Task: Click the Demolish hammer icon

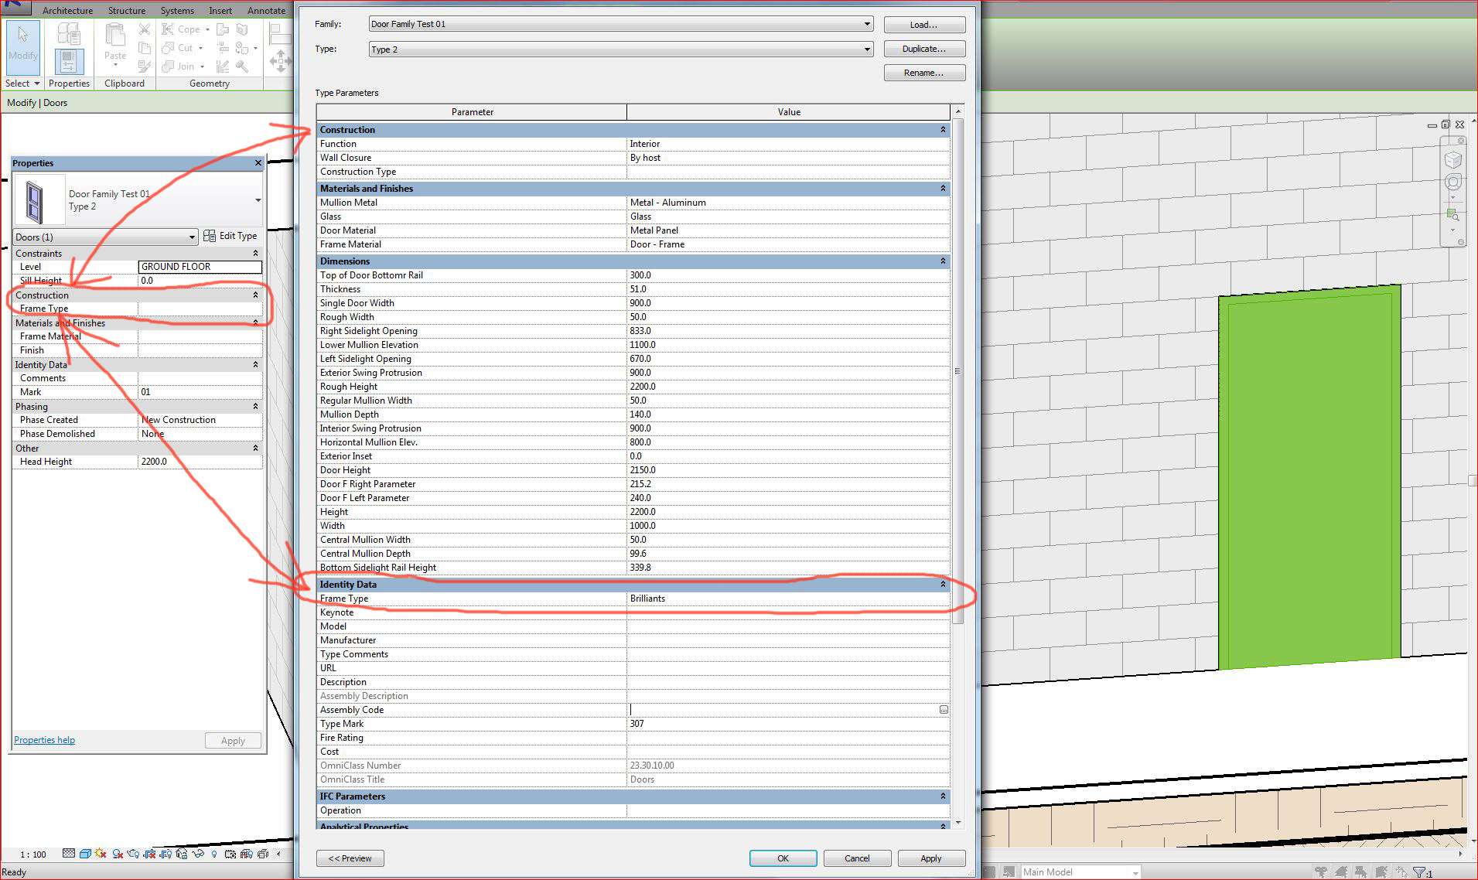Action: [242, 67]
